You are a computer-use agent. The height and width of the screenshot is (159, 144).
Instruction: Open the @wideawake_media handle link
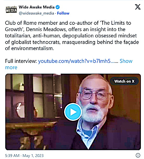36,13
